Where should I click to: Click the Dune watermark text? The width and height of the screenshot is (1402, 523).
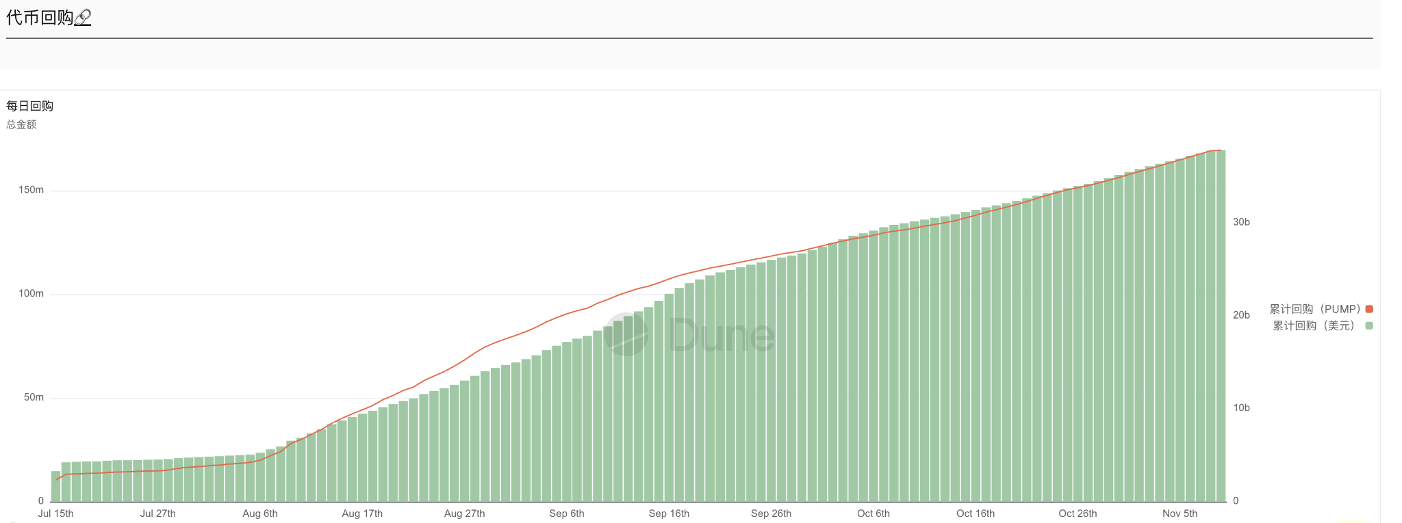pos(721,335)
